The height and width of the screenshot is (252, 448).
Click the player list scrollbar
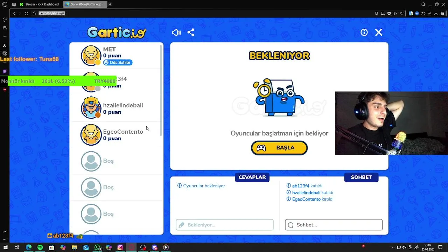pyautogui.click(x=161, y=90)
